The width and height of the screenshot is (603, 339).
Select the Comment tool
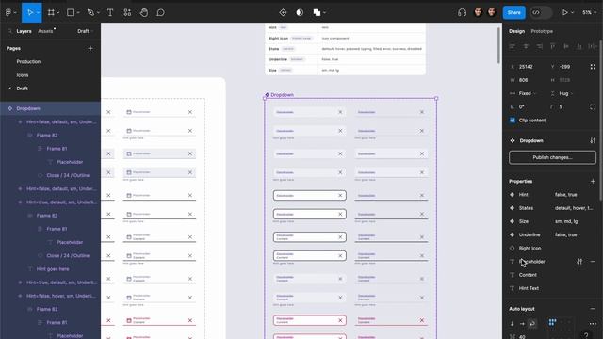click(160, 12)
